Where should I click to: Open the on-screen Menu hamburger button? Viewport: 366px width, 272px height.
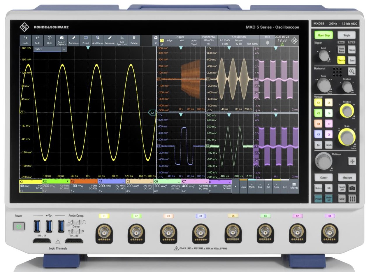click(x=294, y=186)
